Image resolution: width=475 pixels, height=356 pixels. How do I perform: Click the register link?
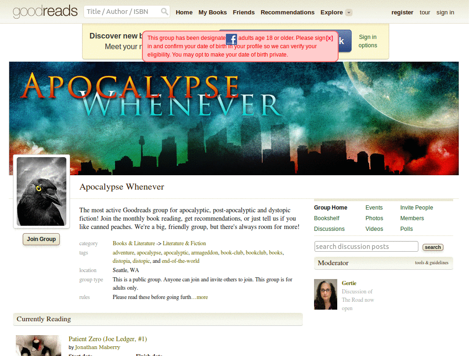[x=402, y=13]
